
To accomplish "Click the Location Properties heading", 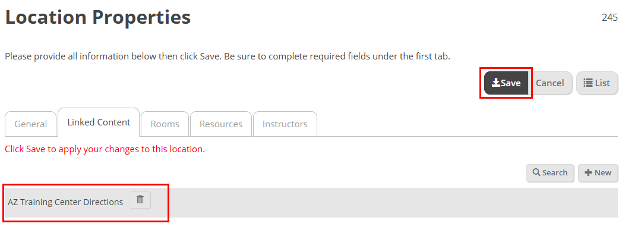I will click(98, 17).
